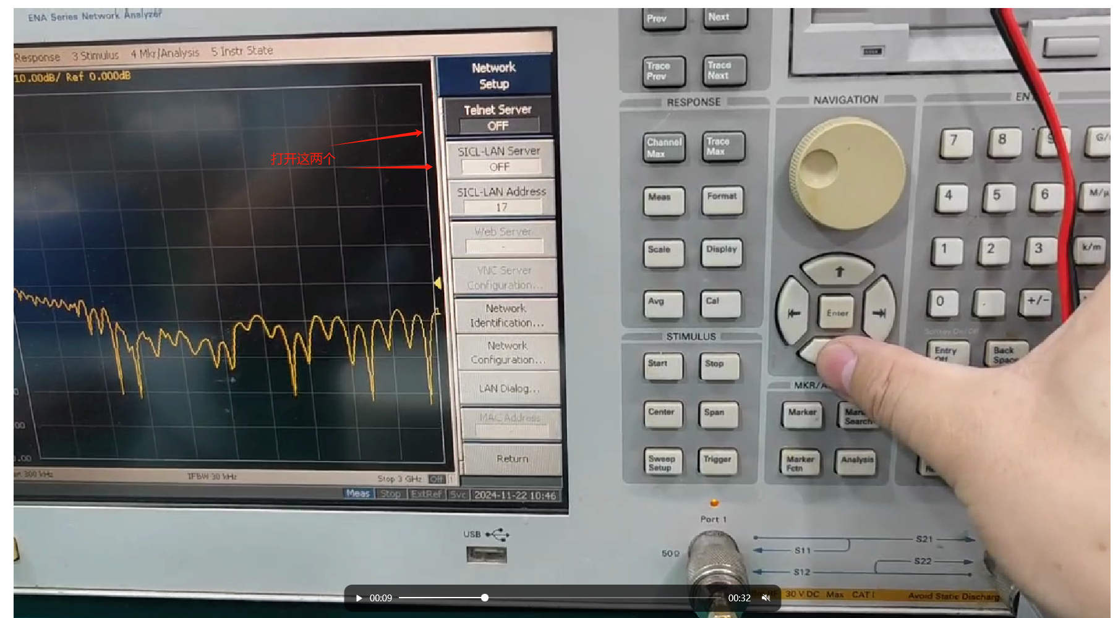Image resolution: width=1118 pixels, height=618 pixels.
Task: Play the video
Action: (x=359, y=598)
